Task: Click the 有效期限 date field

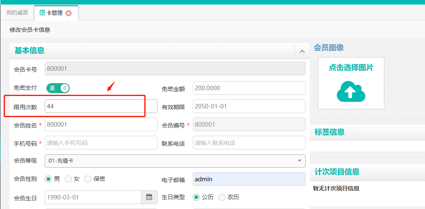Action: [249, 106]
